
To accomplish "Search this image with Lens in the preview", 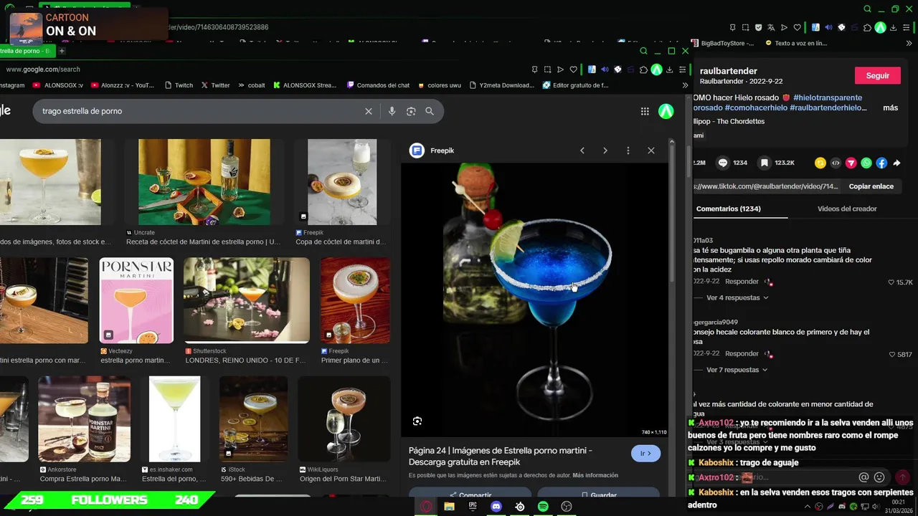I will coord(417,421).
